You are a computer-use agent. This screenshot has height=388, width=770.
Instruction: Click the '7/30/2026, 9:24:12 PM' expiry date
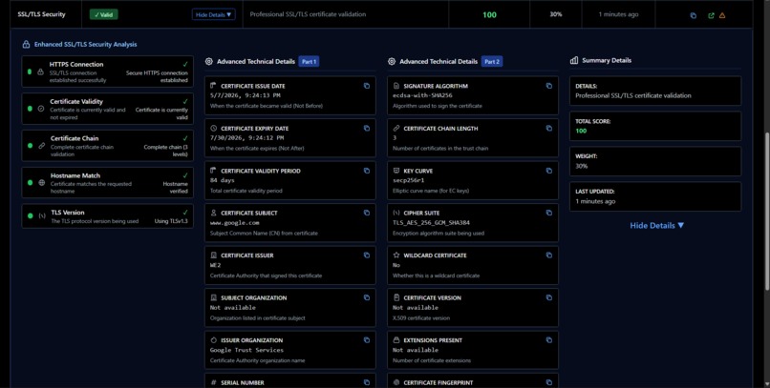(x=247, y=138)
